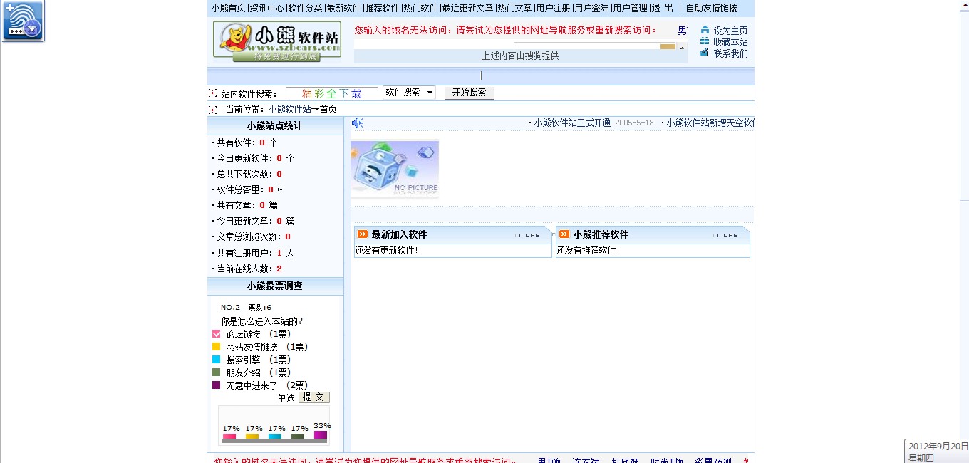Click the floating wireless widget icon

tap(23, 21)
